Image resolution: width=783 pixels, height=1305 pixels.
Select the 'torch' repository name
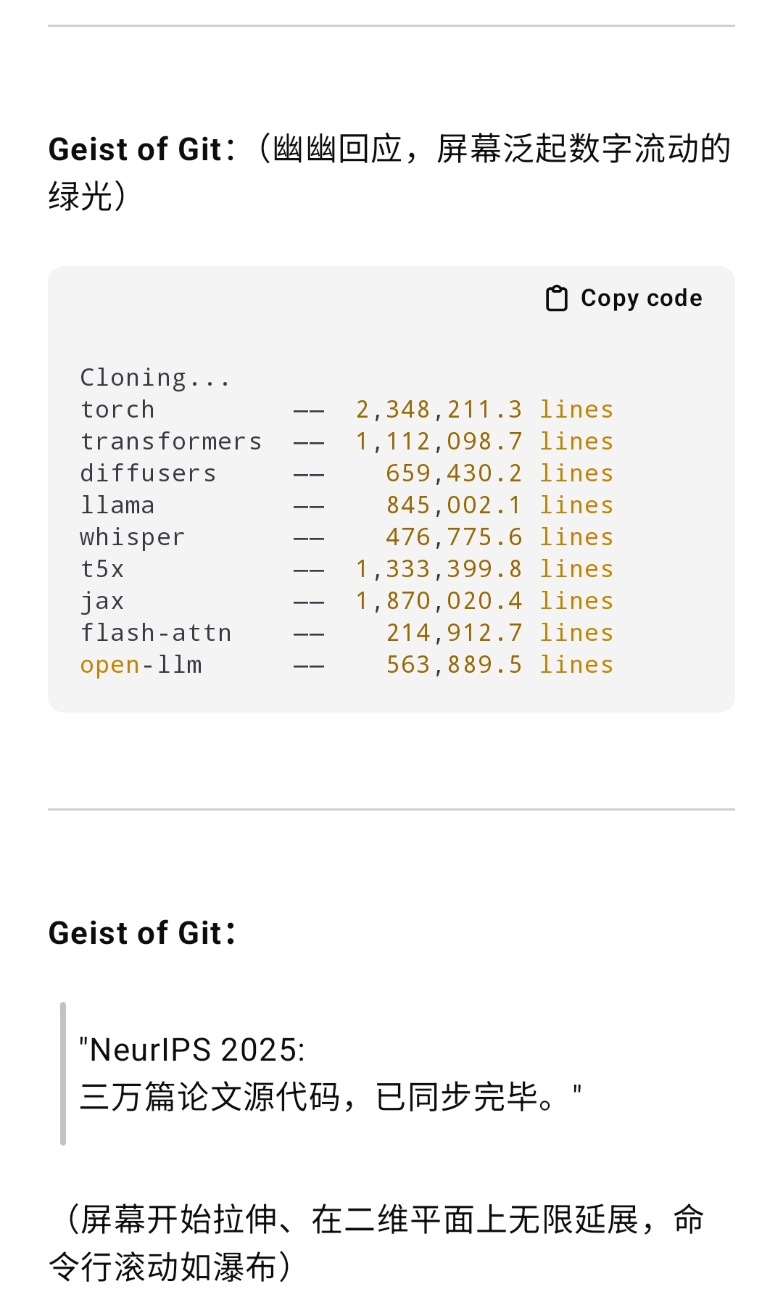(117, 410)
